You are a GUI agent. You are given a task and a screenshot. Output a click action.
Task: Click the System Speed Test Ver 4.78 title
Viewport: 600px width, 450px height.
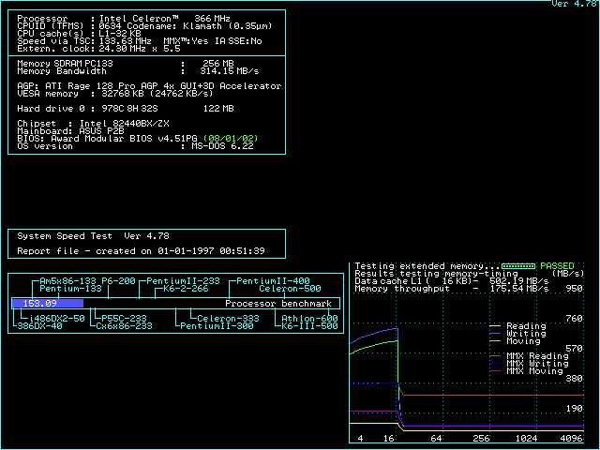93,236
